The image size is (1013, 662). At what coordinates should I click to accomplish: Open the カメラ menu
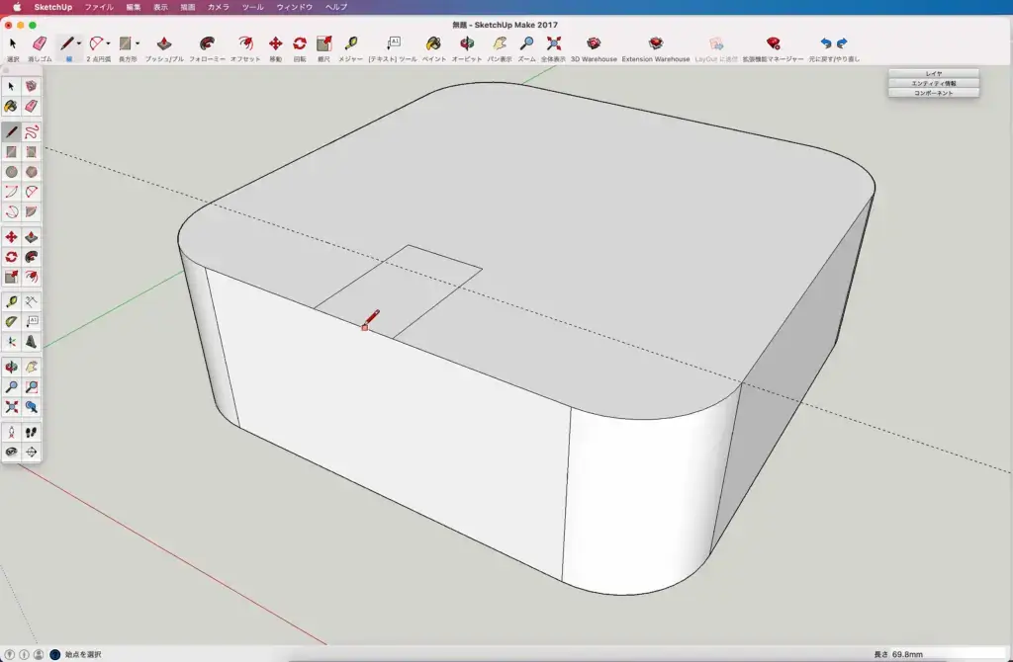[219, 7]
